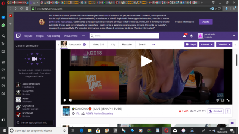Click the page vertical scrollbar thumb
The height and width of the screenshot is (134, 239).
click(x=236, y=60)
